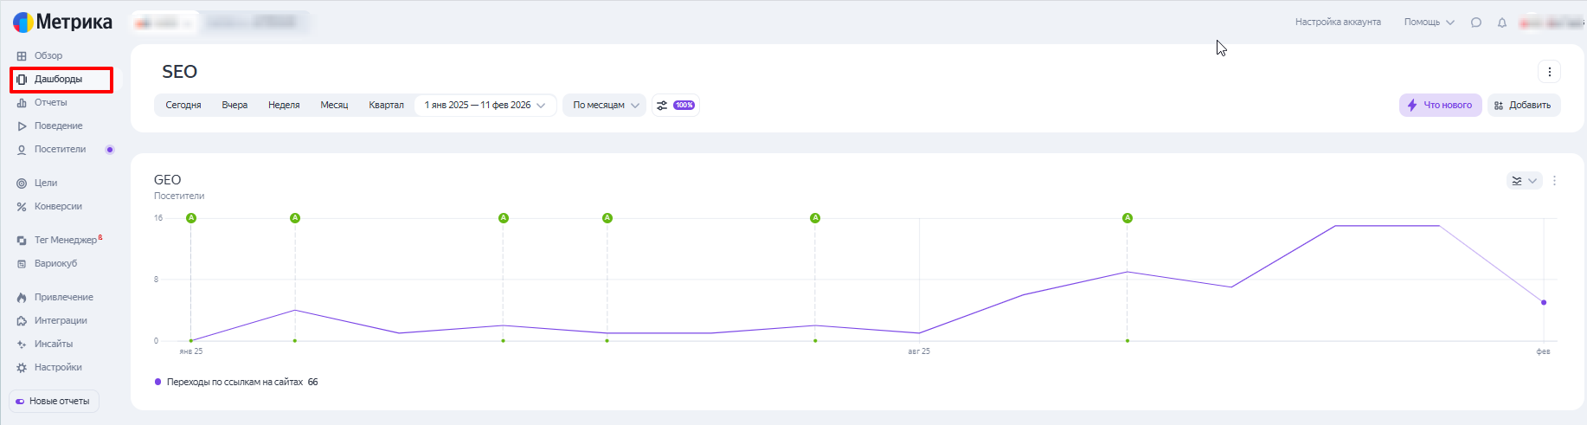Click the segmentation filter icon with 100%
1587x425 pixels.
tap(675, 106)
